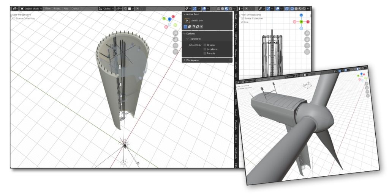Enable Affect Only Parents checkbox
389x194 pixels.
point(205,53)
